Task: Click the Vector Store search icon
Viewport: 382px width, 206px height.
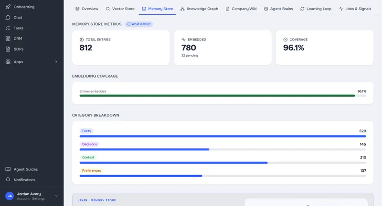Action: click(108, 9)
